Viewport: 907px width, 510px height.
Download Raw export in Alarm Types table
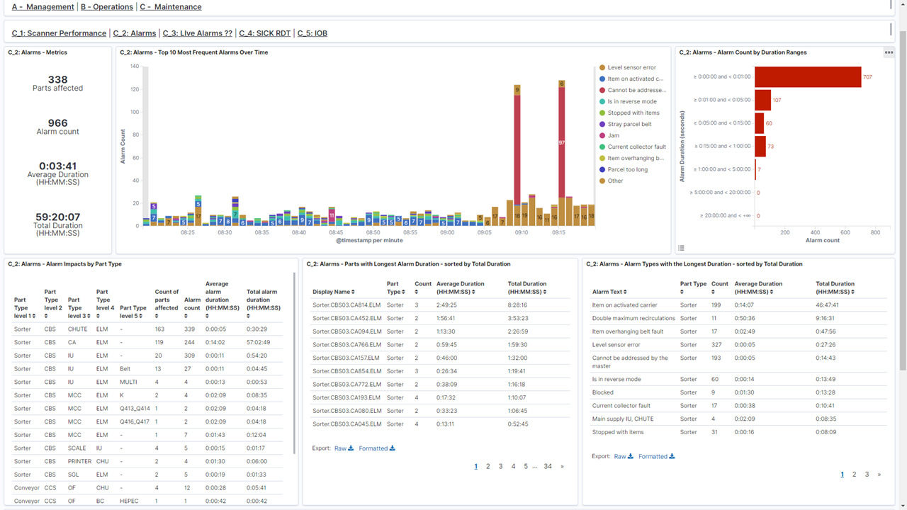pyautogui.click(x=624, y=456)
